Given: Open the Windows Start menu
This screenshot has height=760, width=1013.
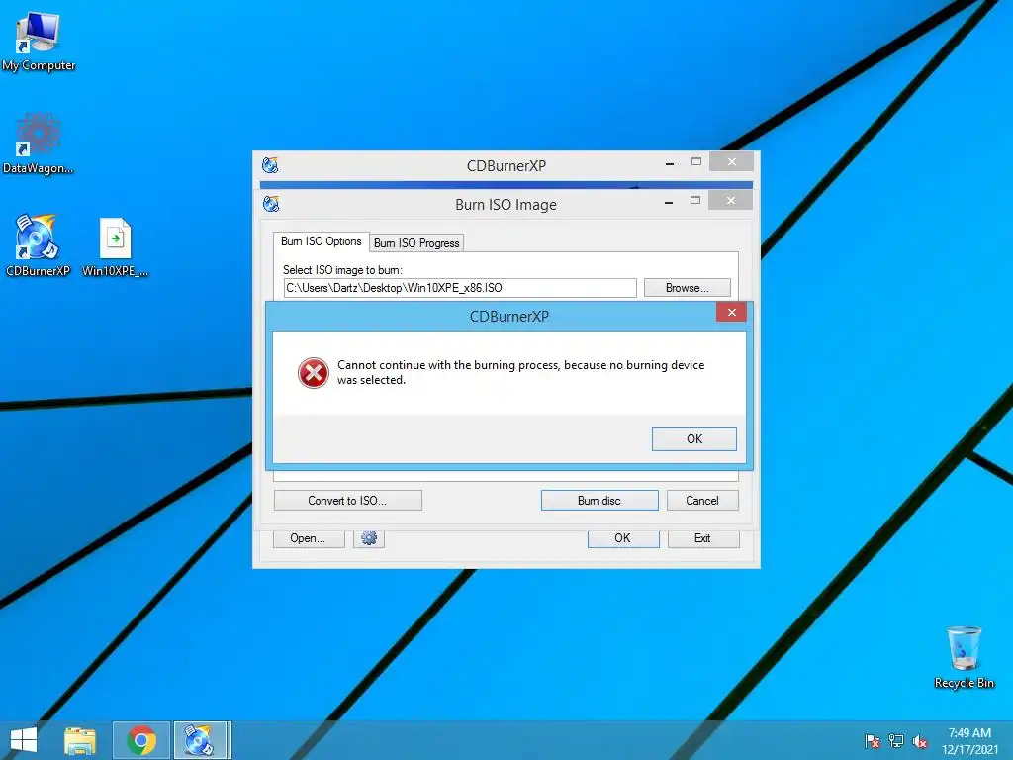Looking at the screenshot, I should (24, 740).
